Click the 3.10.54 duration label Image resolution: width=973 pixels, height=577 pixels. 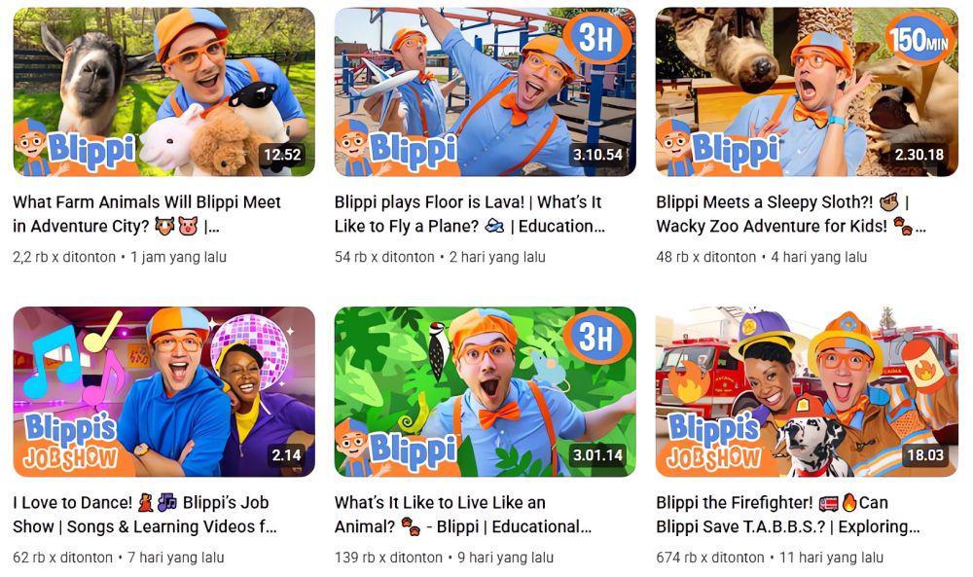point(597,155)
